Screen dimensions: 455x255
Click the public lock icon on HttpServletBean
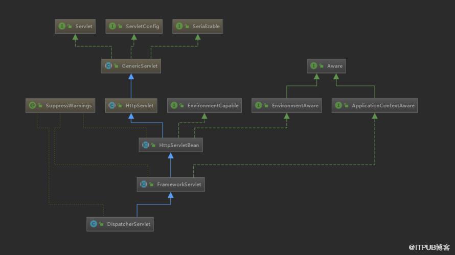pos(153,145)
